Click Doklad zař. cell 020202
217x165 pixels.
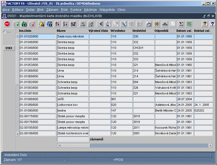coord(203,110)
